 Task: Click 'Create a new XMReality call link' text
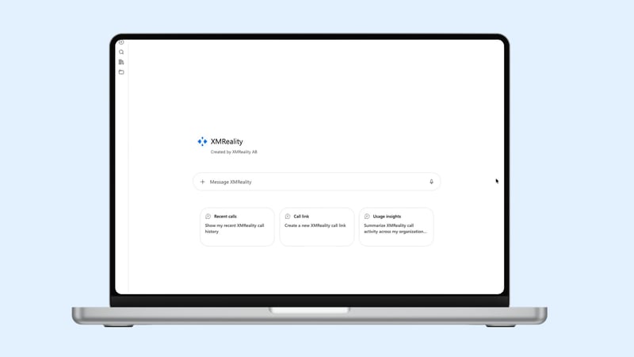click(315, 225)
